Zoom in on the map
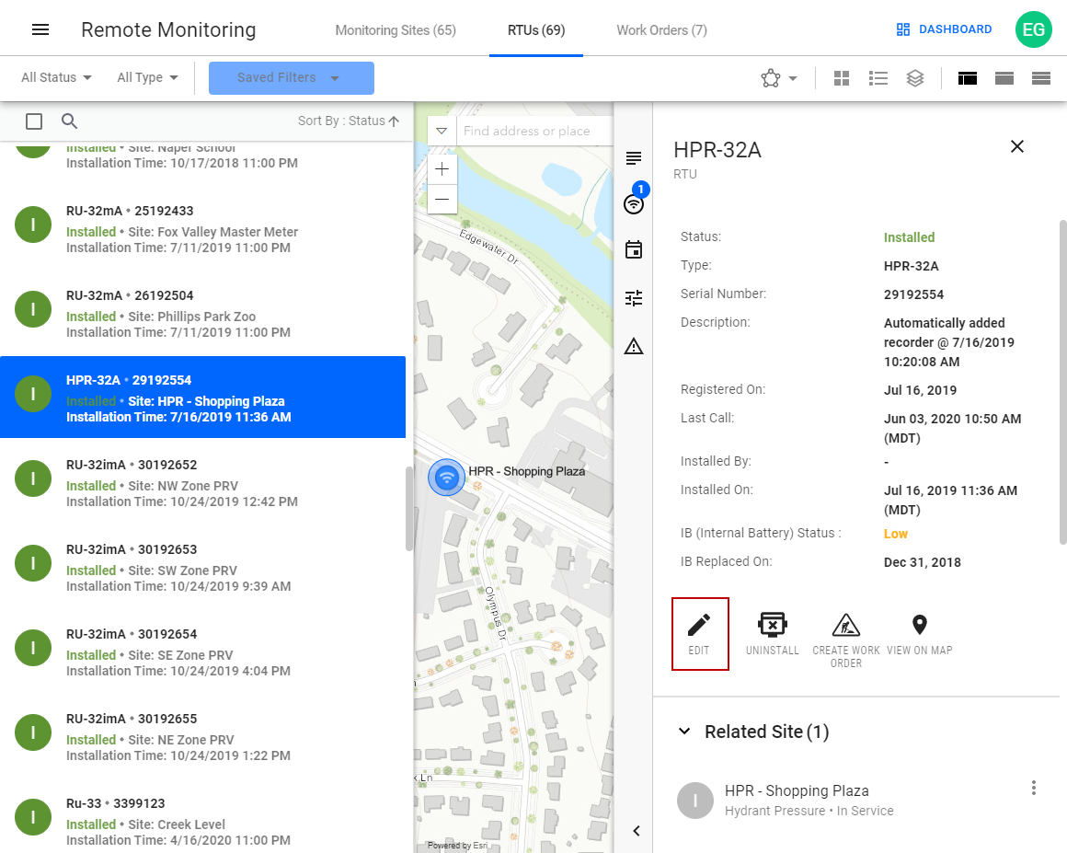Screen dimensions: 1067x853 [x=442, y=169]
